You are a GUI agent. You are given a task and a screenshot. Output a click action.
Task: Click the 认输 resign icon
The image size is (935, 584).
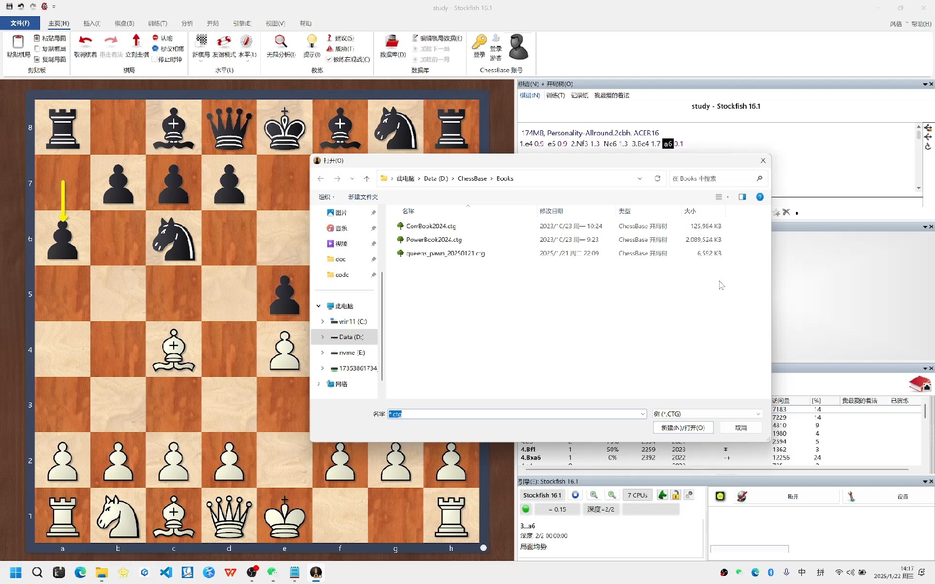click(x=155, y=38)
